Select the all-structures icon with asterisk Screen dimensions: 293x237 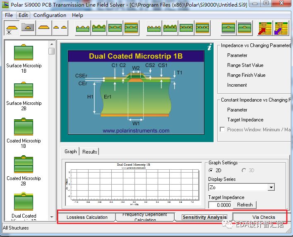pos(12,28)
